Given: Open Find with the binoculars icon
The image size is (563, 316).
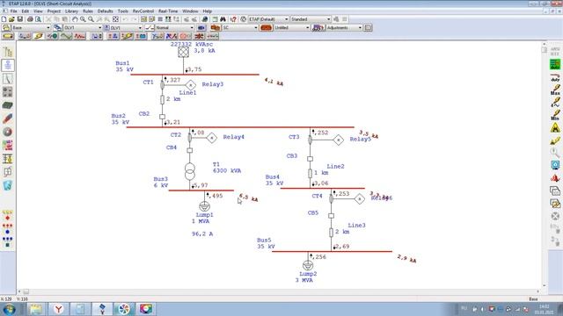Looking at the screenshot, I should pos(223,19).
